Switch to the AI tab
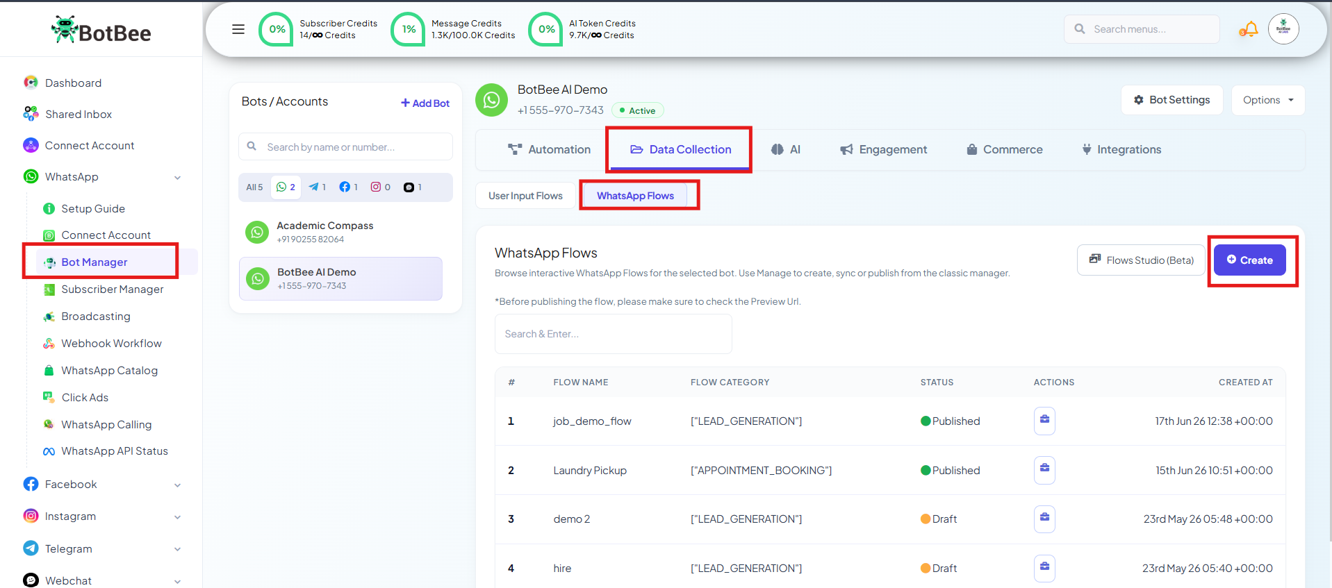Viewport: 1332px width, 588px height. [786, 149]
